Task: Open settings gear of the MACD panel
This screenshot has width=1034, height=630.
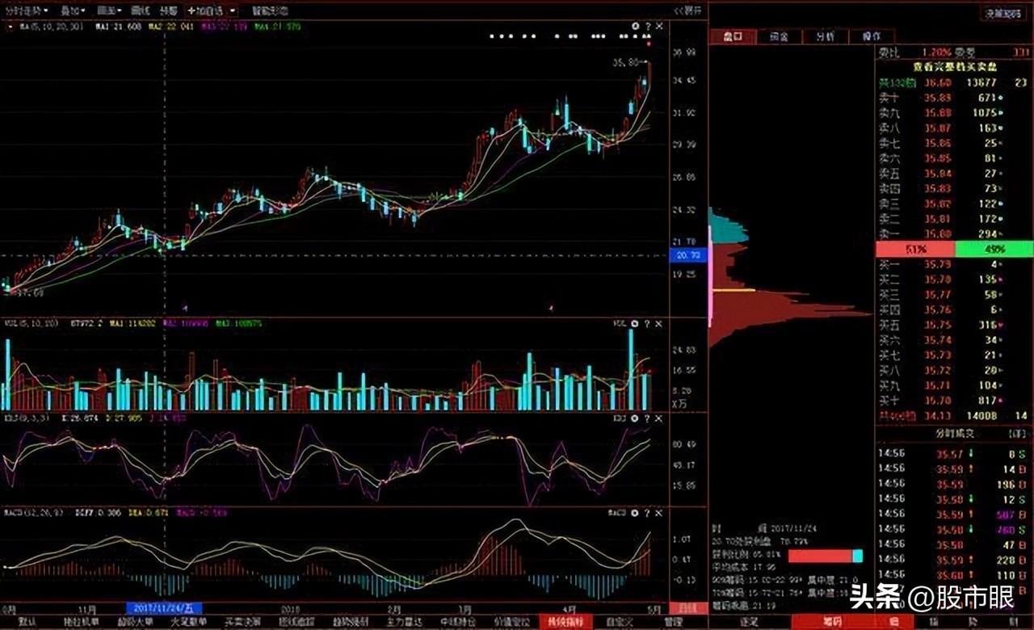Action: pyautogui.click(x=635, y=513)
